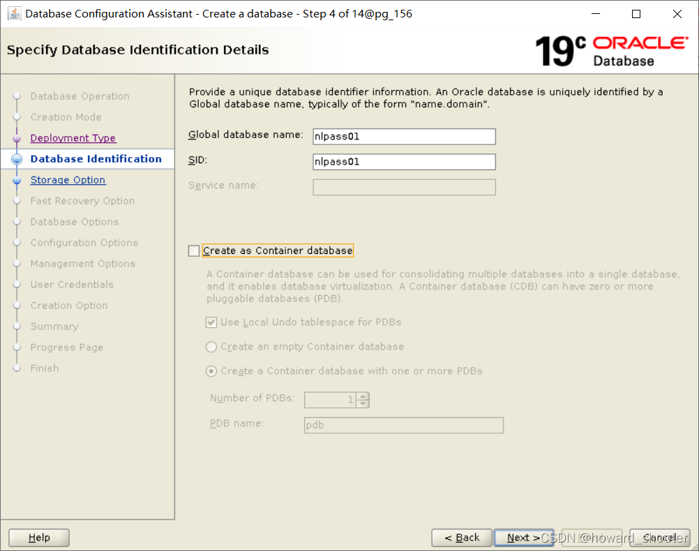The image size is (699, 551).
Task: Select Create an empty Container database option
Action: tap(211, 347)
